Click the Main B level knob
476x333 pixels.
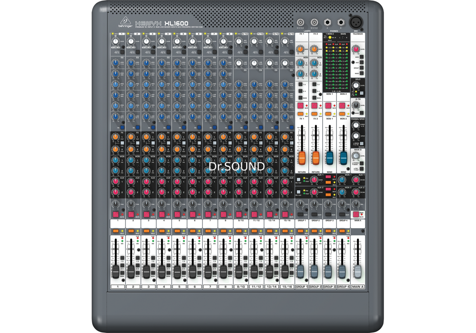pyautogui.click(x=356, y=156)
